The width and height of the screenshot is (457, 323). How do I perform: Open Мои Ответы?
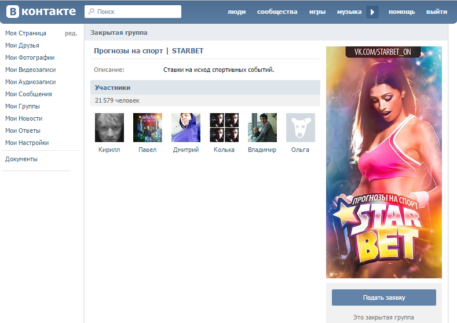click(x=23, y=130)
